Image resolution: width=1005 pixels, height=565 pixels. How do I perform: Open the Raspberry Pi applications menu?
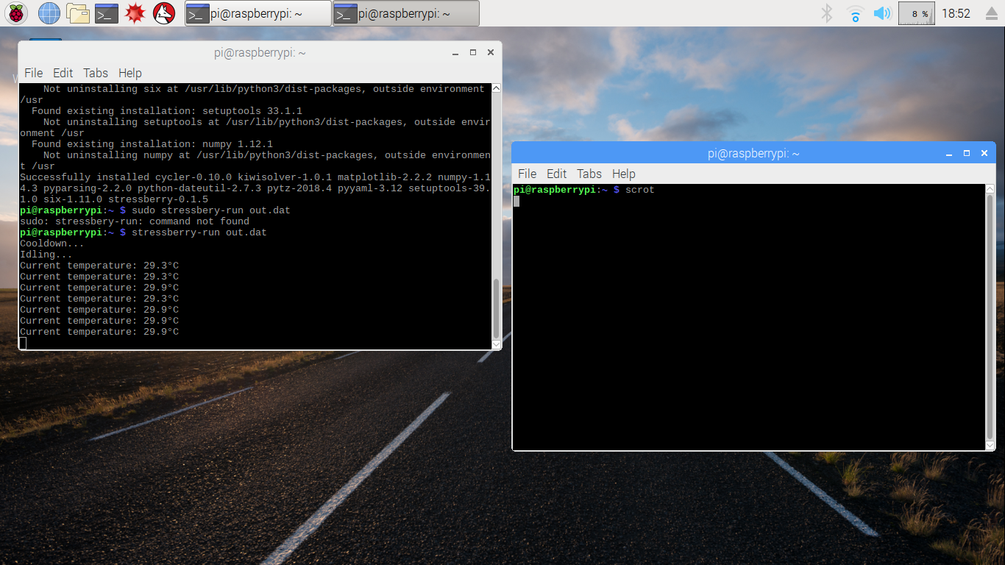(x=15, y=13)
